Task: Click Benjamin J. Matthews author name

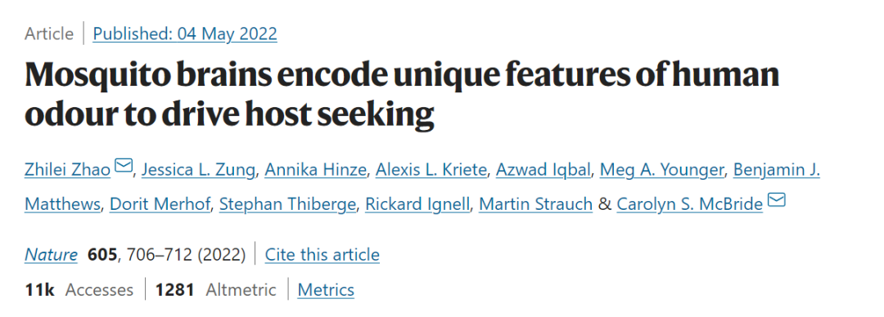Action: point(776,169)
